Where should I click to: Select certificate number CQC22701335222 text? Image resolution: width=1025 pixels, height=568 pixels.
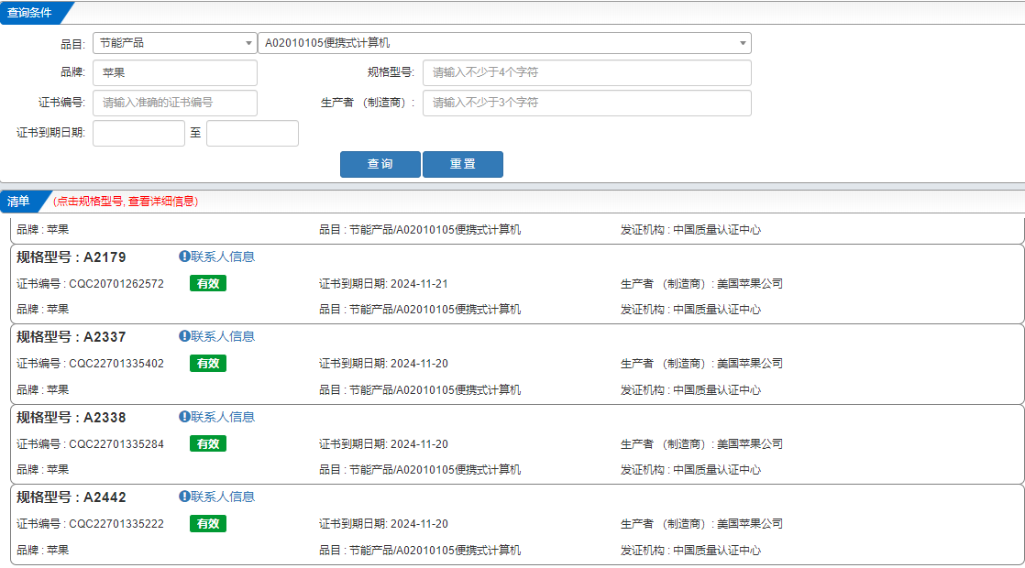point(116,524)
